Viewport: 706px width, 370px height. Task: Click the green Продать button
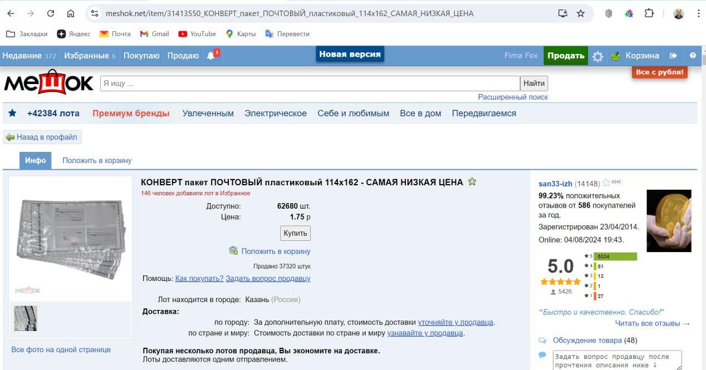click(x=566, y=56)
